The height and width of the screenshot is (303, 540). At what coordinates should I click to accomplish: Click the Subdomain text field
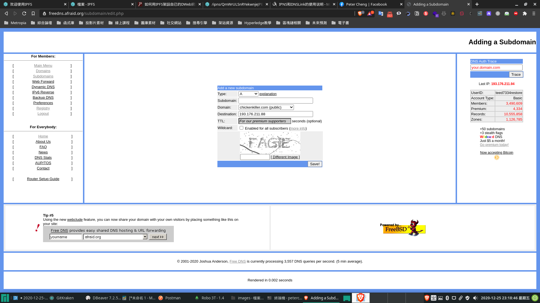point(276,101)
